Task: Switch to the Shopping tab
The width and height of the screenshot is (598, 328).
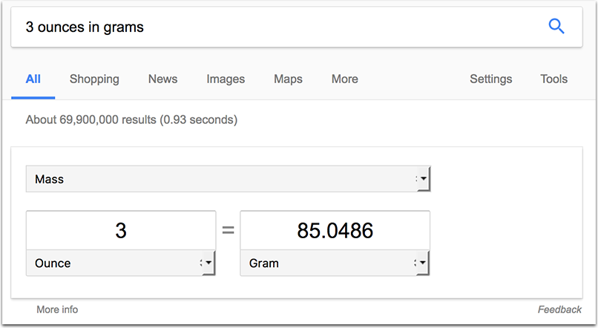Action: [94, 79]
